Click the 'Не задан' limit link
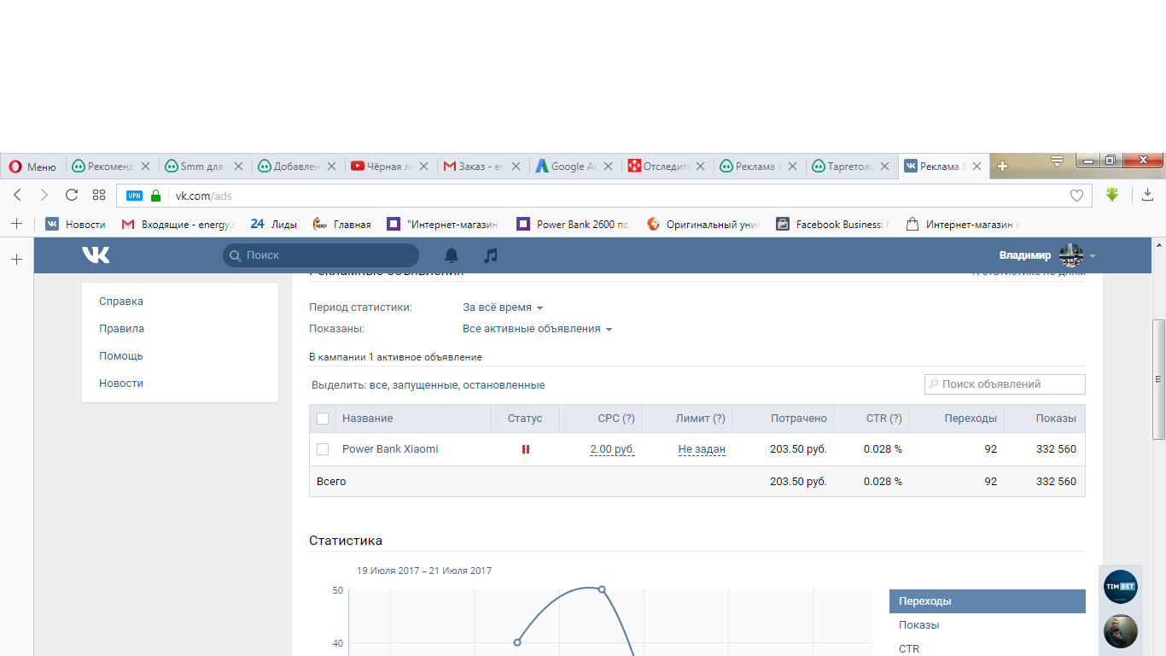This screenshot has height=656, width=1166. [702, 449]
